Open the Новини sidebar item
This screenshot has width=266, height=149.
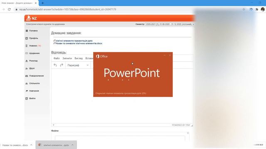tap(33, 46)
